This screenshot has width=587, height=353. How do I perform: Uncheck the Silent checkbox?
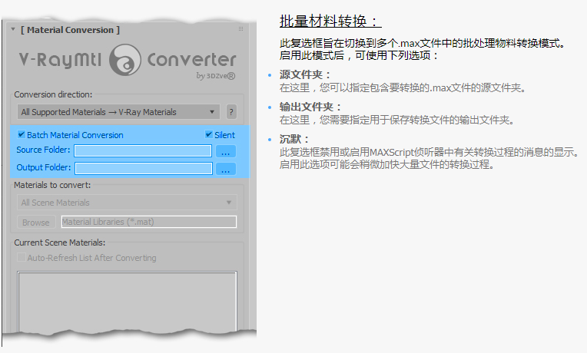[x=209, y=135]
